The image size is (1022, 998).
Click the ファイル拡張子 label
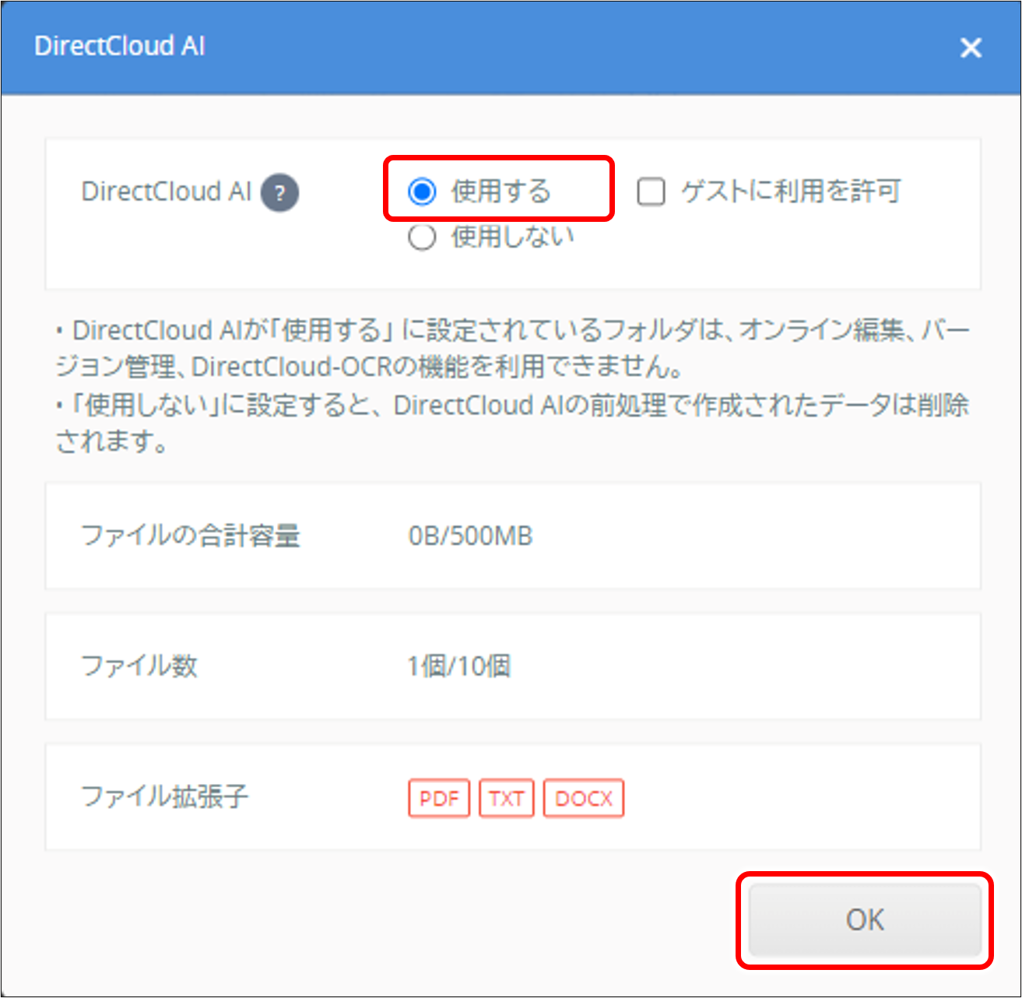(163, 797)
